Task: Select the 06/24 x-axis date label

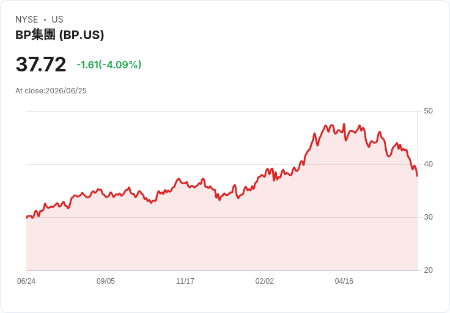Action: click(26, 281)
